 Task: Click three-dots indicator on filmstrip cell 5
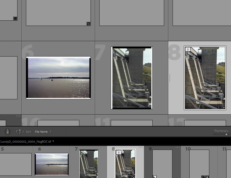pos(30,147)
